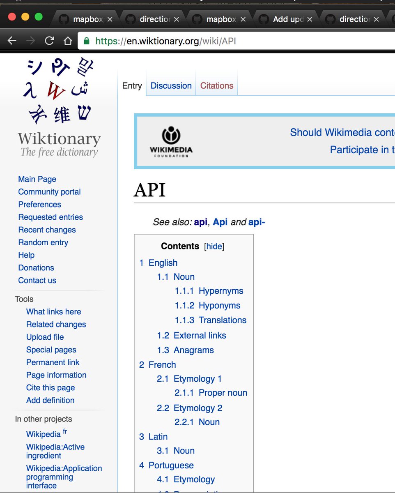Select the Entry tab
The height and width of the screenshot is (493, 395).
(132, 85)
